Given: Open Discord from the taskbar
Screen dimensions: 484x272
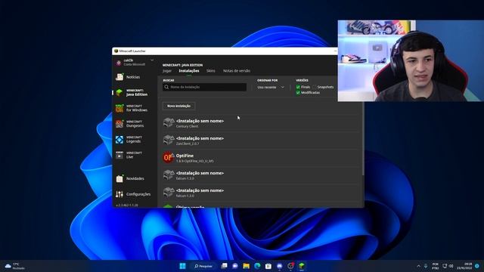Looking at the screenshot, I should 279,266.
